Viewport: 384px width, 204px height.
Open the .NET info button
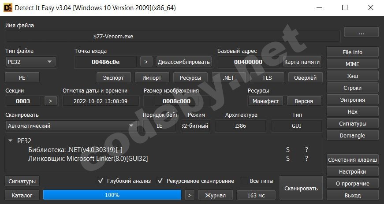228,78
